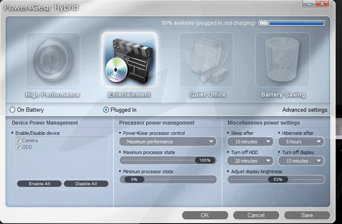Toggle the Camera device checkbox
342x224 pixels.
(x=19, y=140)
